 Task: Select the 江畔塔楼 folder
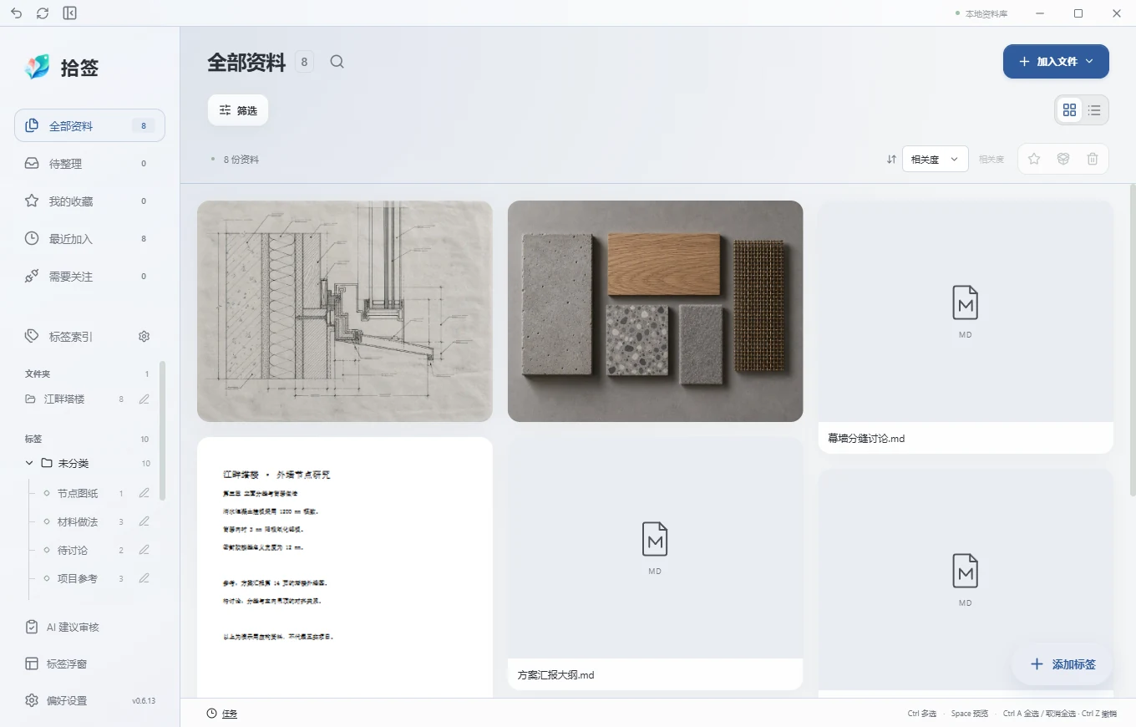65,399
